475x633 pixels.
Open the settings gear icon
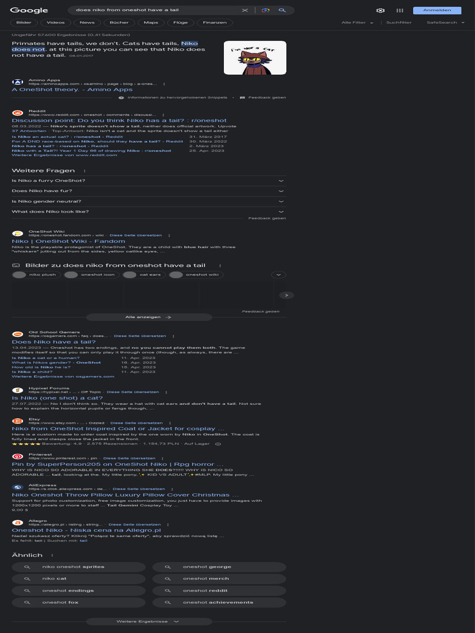click(x=380, y=11)
